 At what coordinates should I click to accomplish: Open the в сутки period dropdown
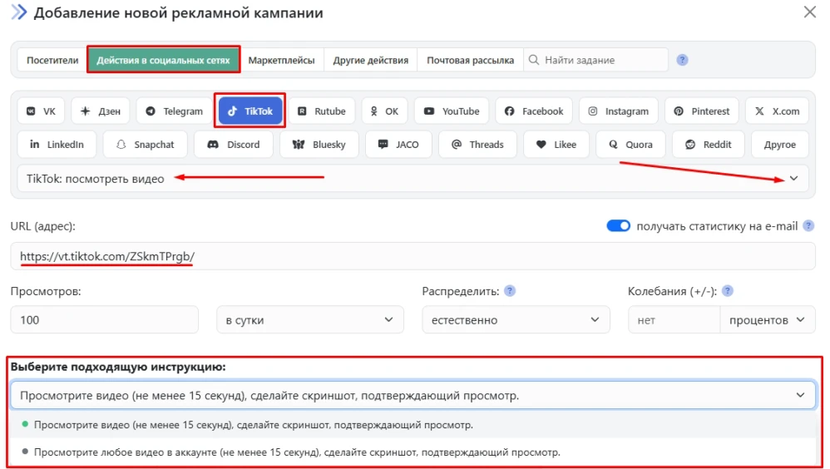tap(310, 319)
